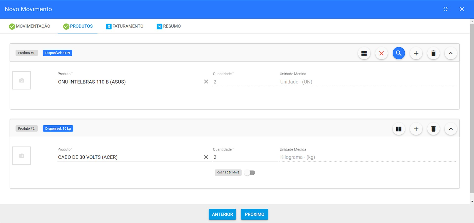Open the blue search button in Produto #1
Image resolution: width=474 pixels, height=223 pixels.
pos(399,53)
